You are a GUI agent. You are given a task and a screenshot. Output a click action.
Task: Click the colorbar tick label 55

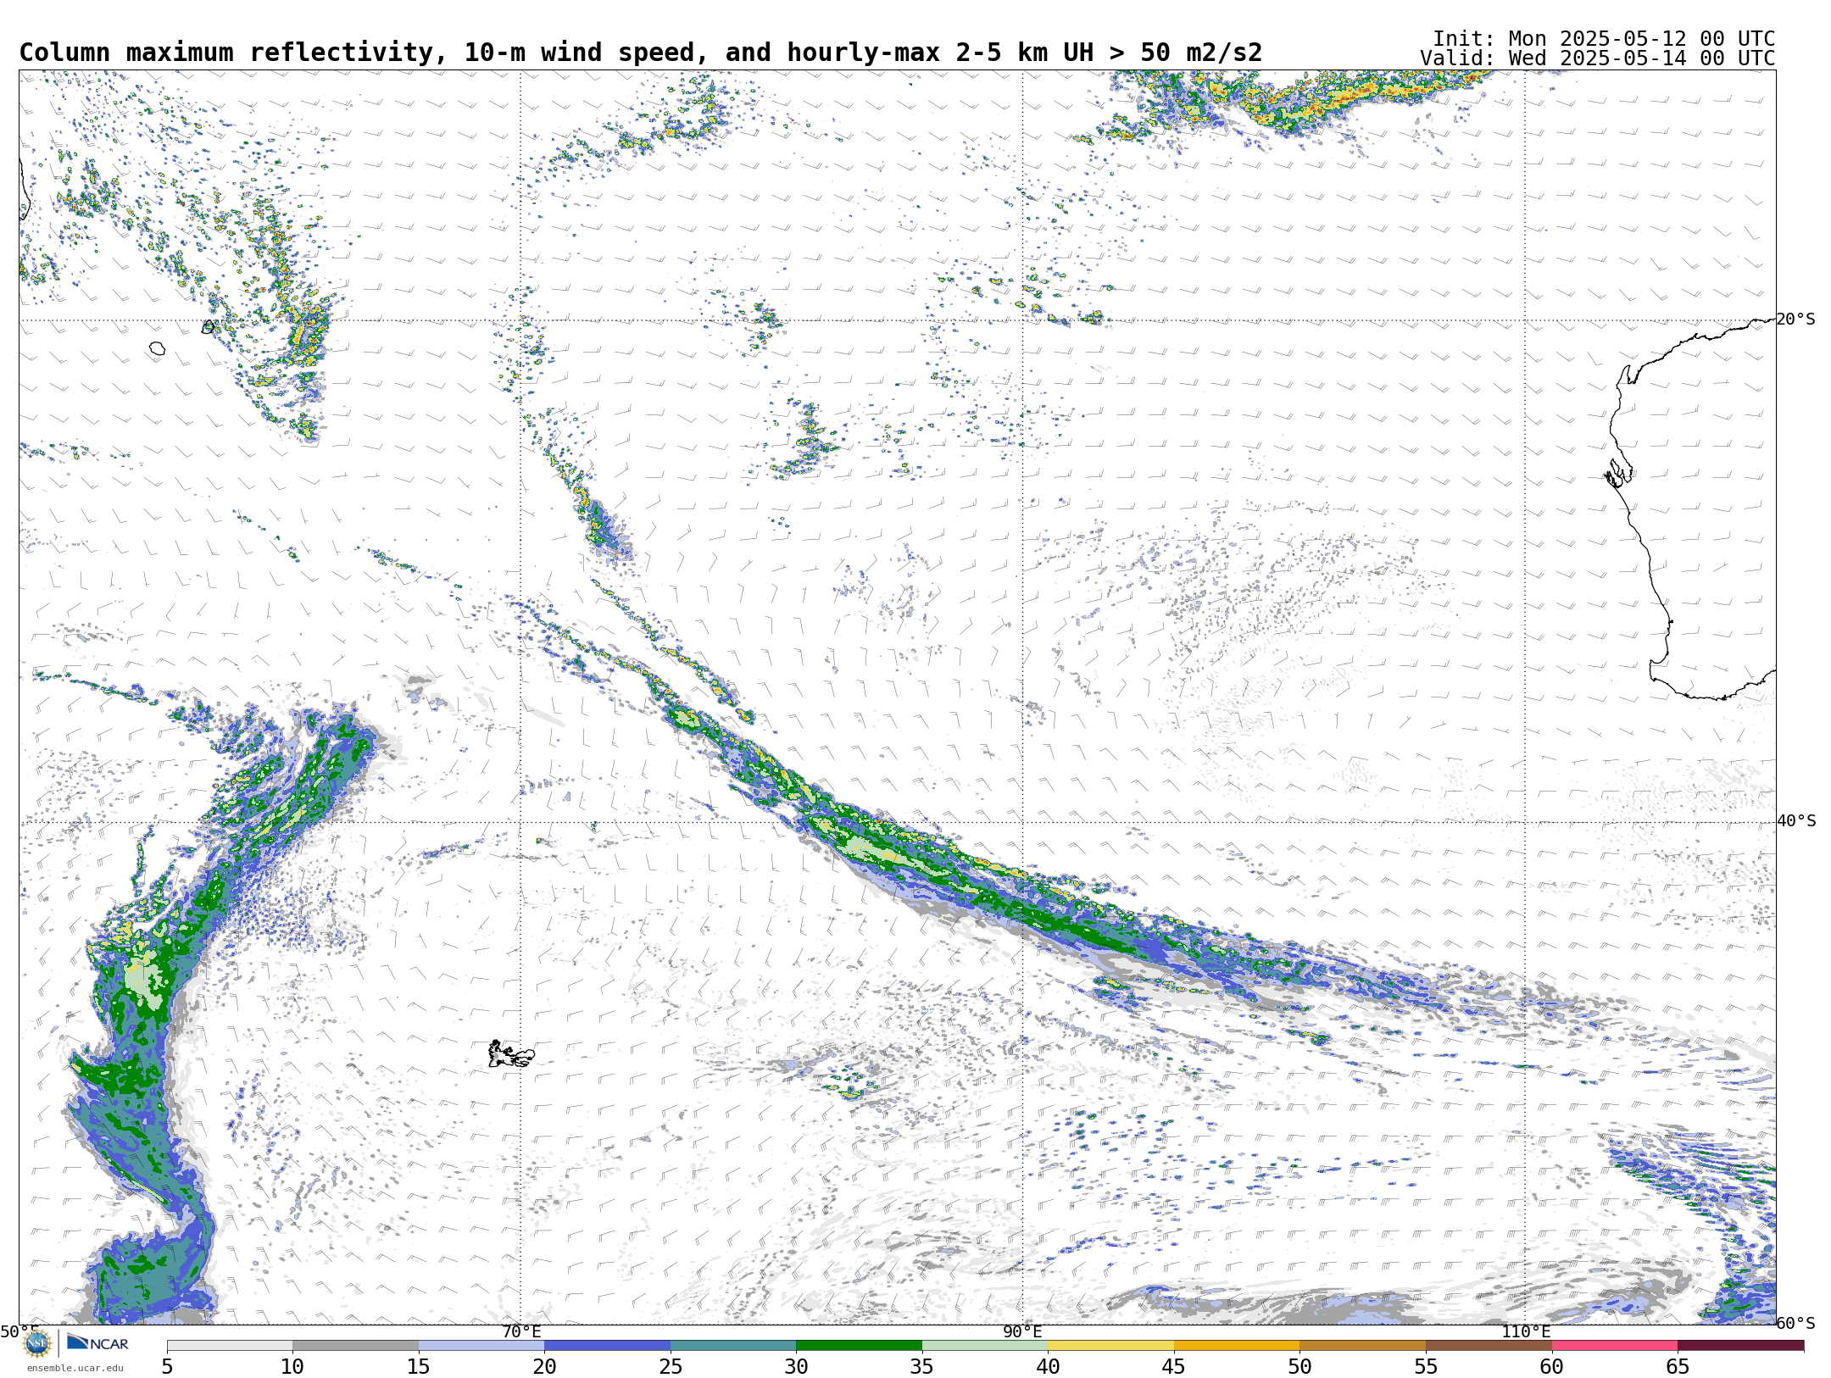(x=1426, y=1366)
